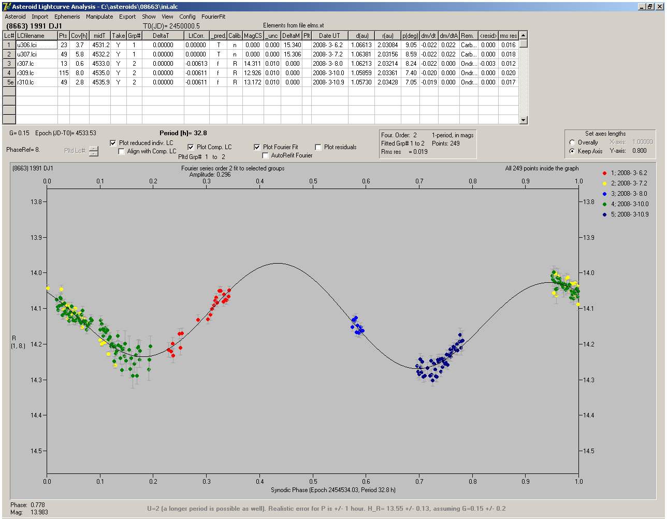The image size is (667, 519).
Task: Enable AutoRefit Fourier checkbox
Action: (266, 155)
